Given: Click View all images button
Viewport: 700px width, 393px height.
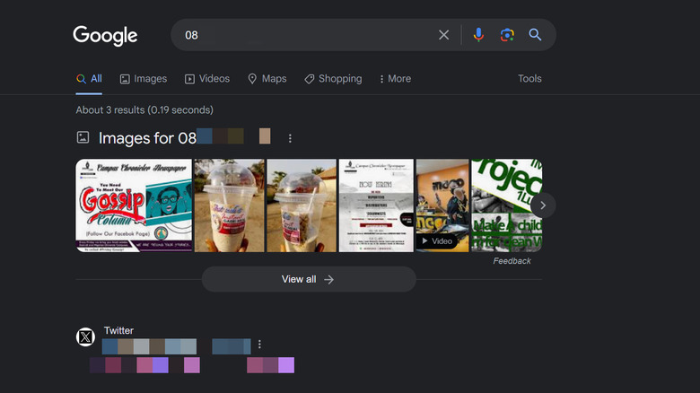Looking at the screenshot, I should pos(309,279).
